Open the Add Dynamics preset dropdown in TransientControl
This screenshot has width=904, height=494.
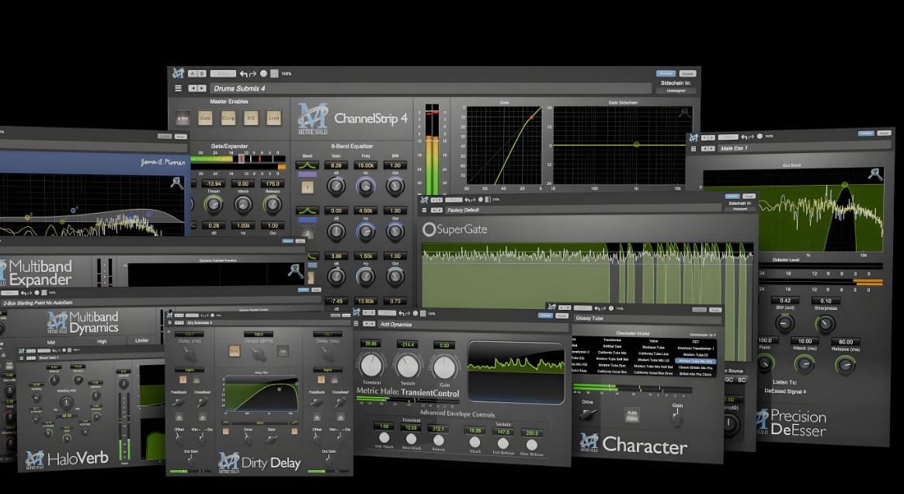click(471, 325)
